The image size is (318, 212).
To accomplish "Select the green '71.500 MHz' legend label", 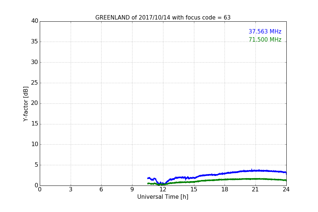I will click(x=265, y=39).
